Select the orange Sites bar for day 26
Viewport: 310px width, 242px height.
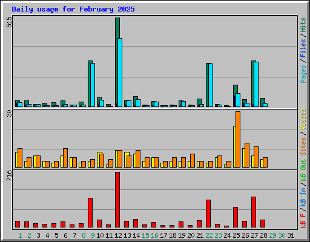click(x=247, y=155)
